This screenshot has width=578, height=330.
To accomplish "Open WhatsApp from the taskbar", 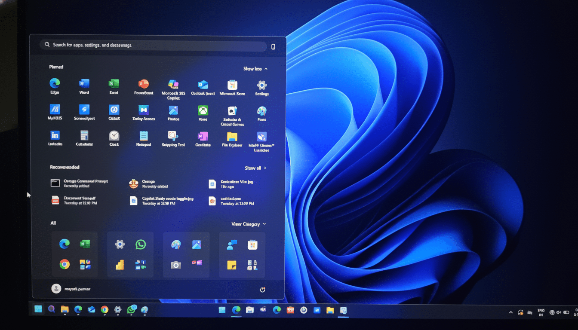I will click(x=132, y=309).
